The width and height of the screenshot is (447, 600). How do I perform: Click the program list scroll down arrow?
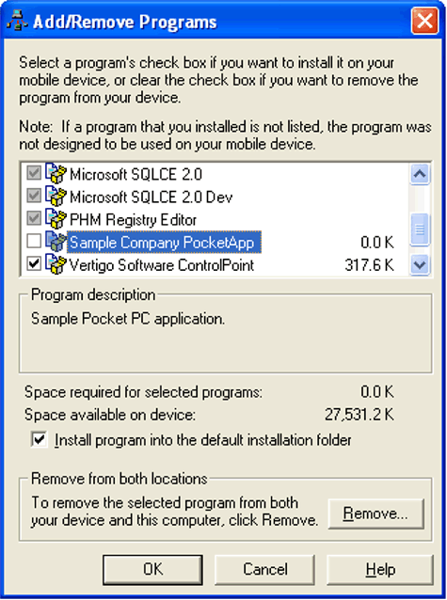[x=420, y=264]
